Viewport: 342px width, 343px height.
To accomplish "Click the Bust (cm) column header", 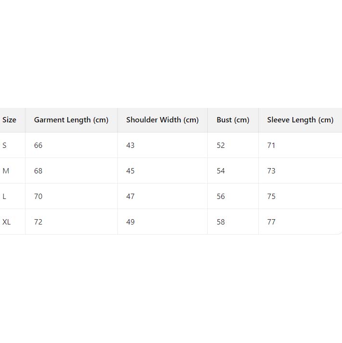I will 233,120.
